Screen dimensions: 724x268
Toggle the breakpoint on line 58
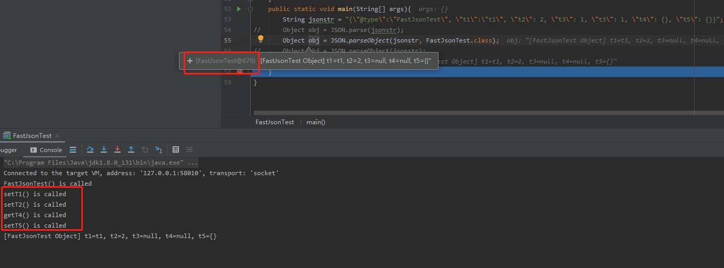(x=239, y=72)
